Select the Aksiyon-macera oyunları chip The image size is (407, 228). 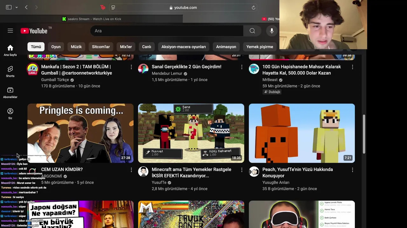point(183,47)
